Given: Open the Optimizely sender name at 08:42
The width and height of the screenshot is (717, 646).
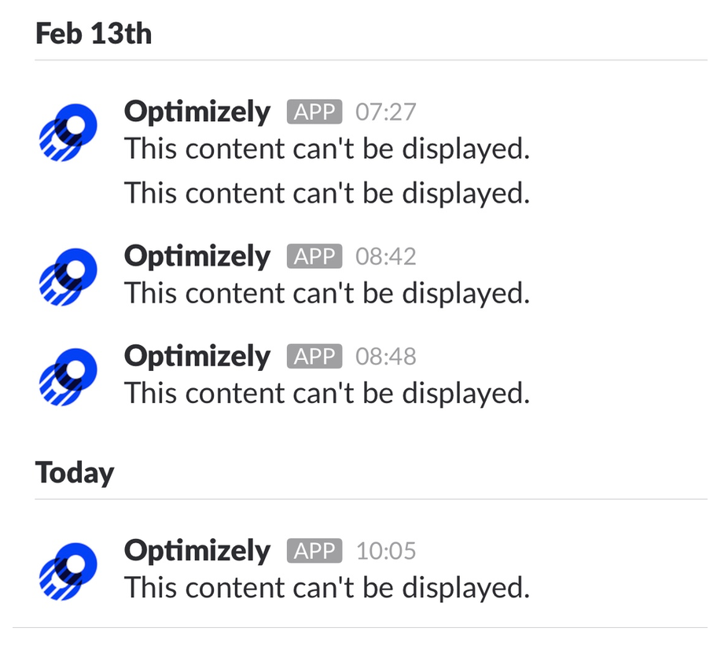Looking at the screenshot, I should coord(197,256).
